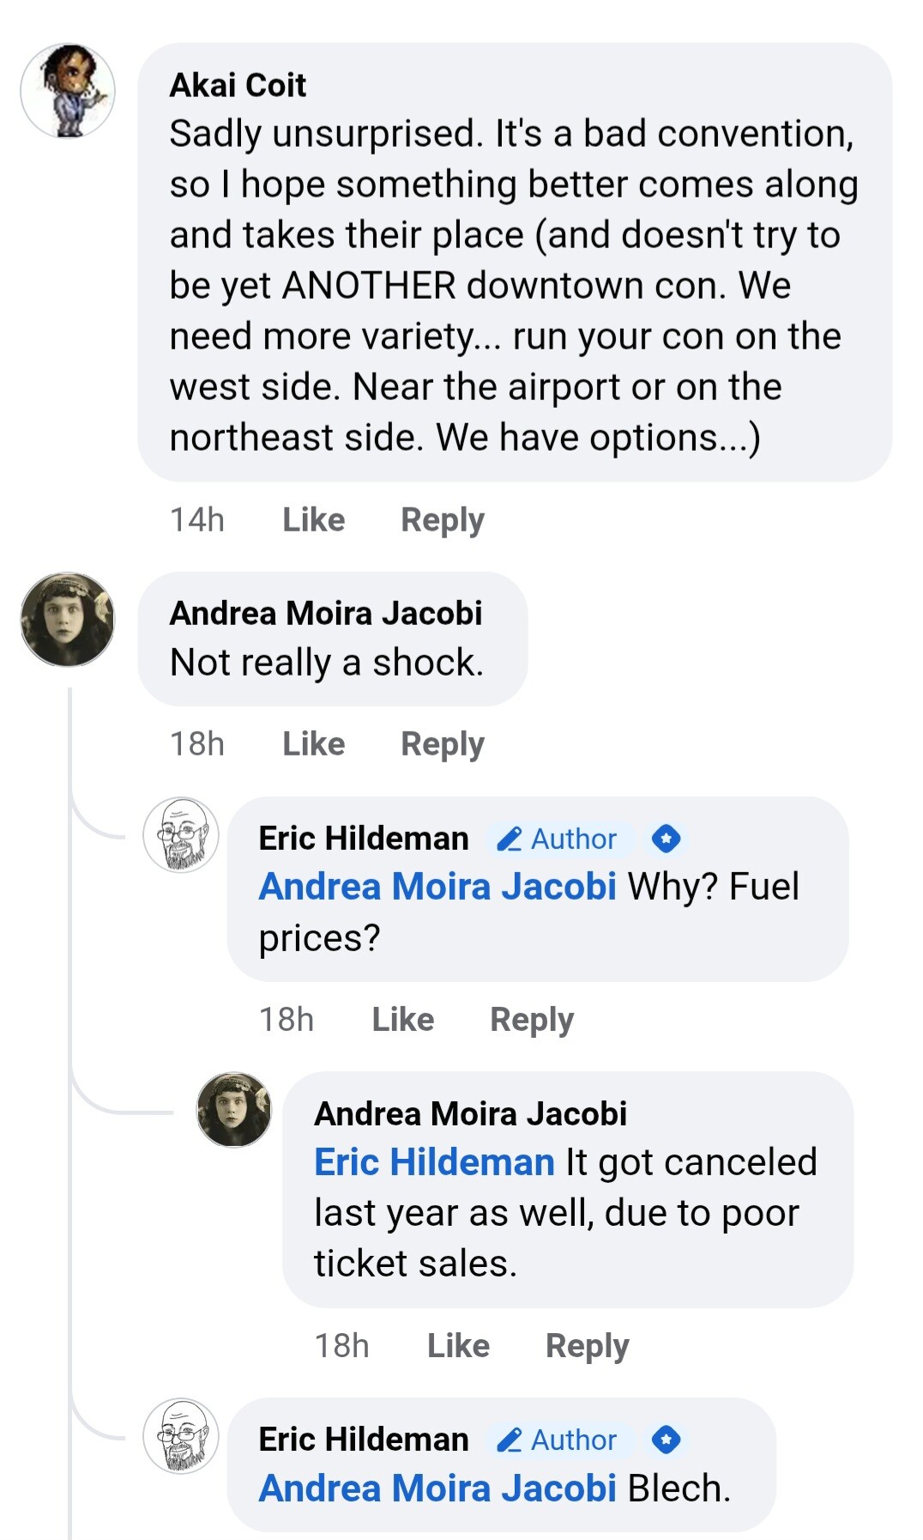Image resolution: width=923 pixels, height=1540 pixels.
Task: Click blue star badge on "Blech" reply
Action: tap(666, 1440)
